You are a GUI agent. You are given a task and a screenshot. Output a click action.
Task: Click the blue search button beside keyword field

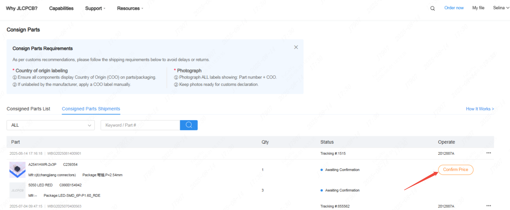(189, 125)
